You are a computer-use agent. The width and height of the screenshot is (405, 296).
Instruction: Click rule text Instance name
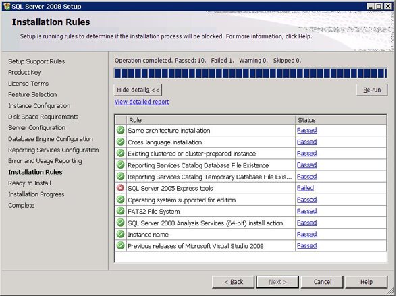coord(148,235)
